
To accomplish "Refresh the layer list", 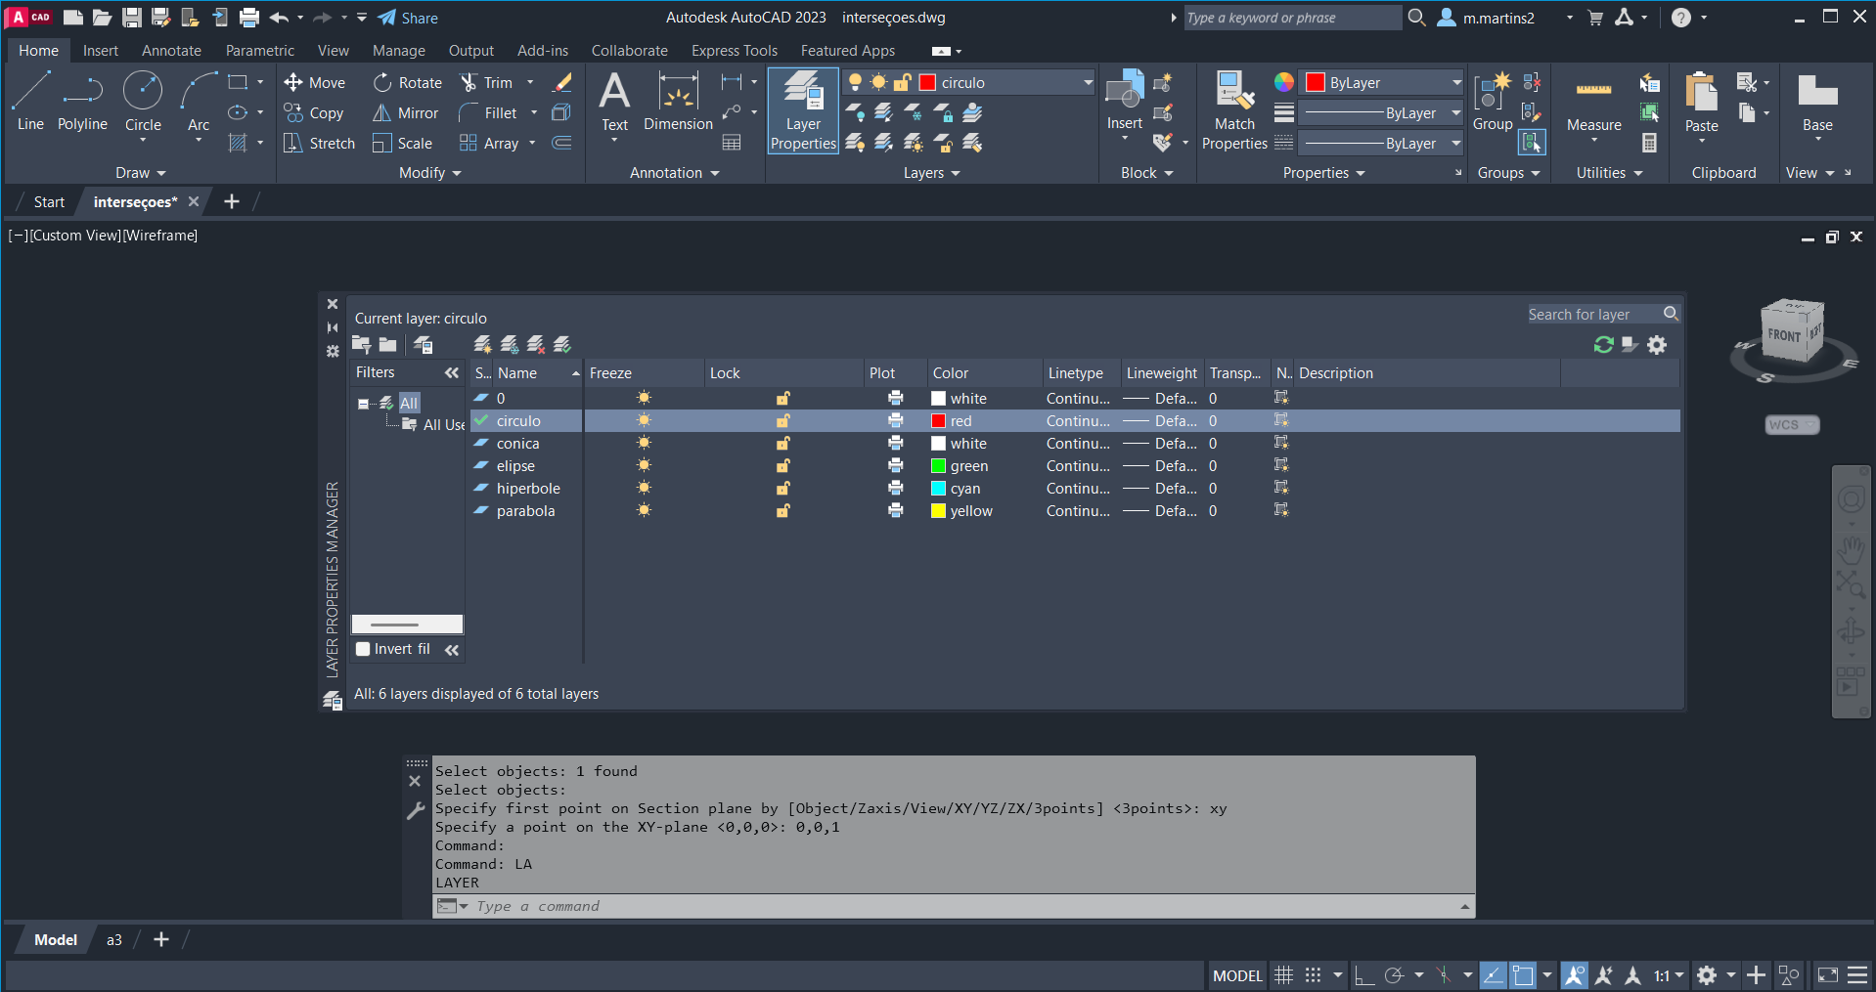I will click(1603, 345).
